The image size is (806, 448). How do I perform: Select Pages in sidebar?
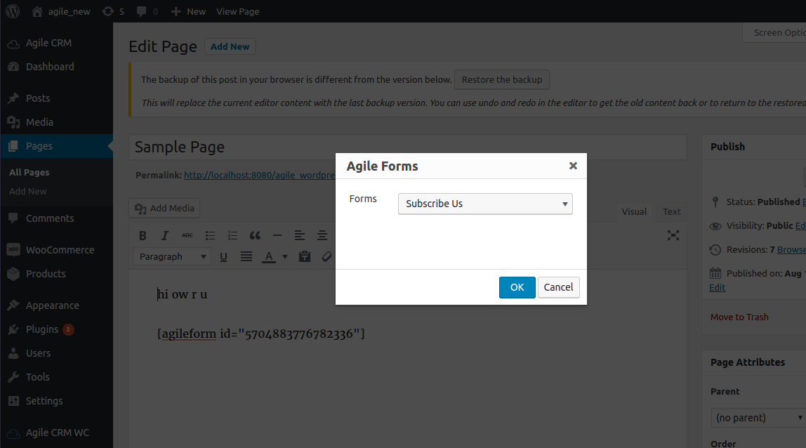[57, 146]
